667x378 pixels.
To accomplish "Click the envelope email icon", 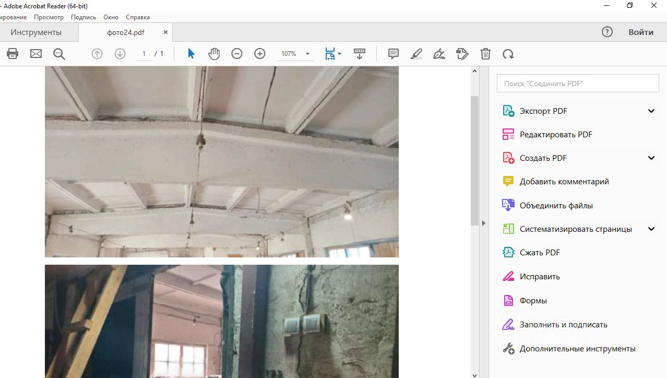I will pyautogui.click(x=36, y=54).
